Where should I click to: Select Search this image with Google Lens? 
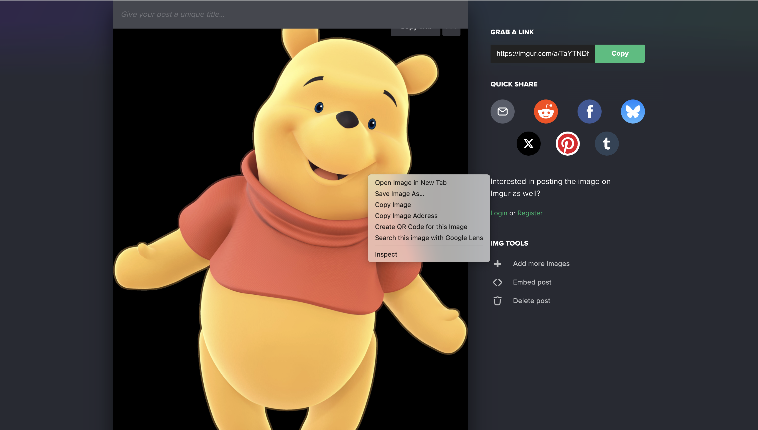click(x=429, y=238)
